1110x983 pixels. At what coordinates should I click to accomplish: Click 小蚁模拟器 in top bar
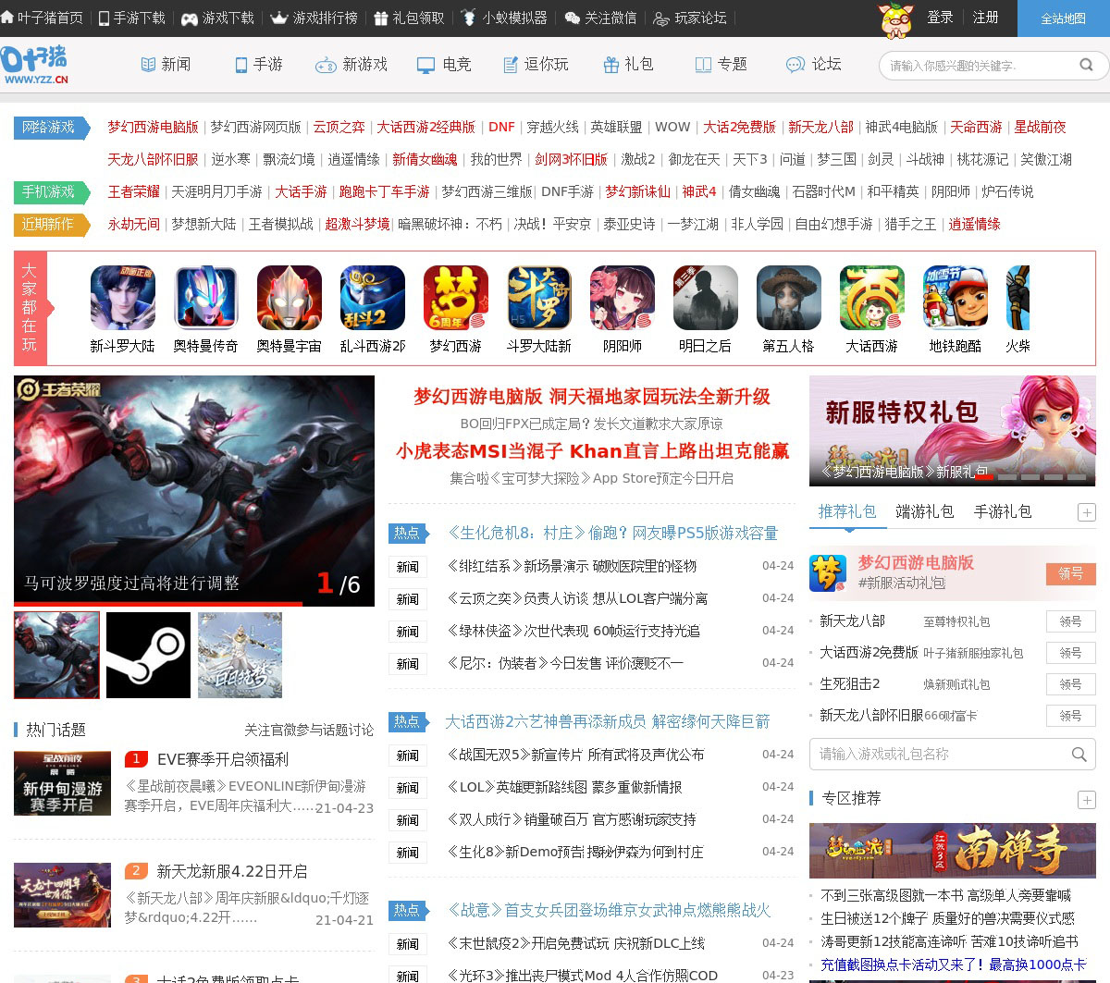pos(504,18)
